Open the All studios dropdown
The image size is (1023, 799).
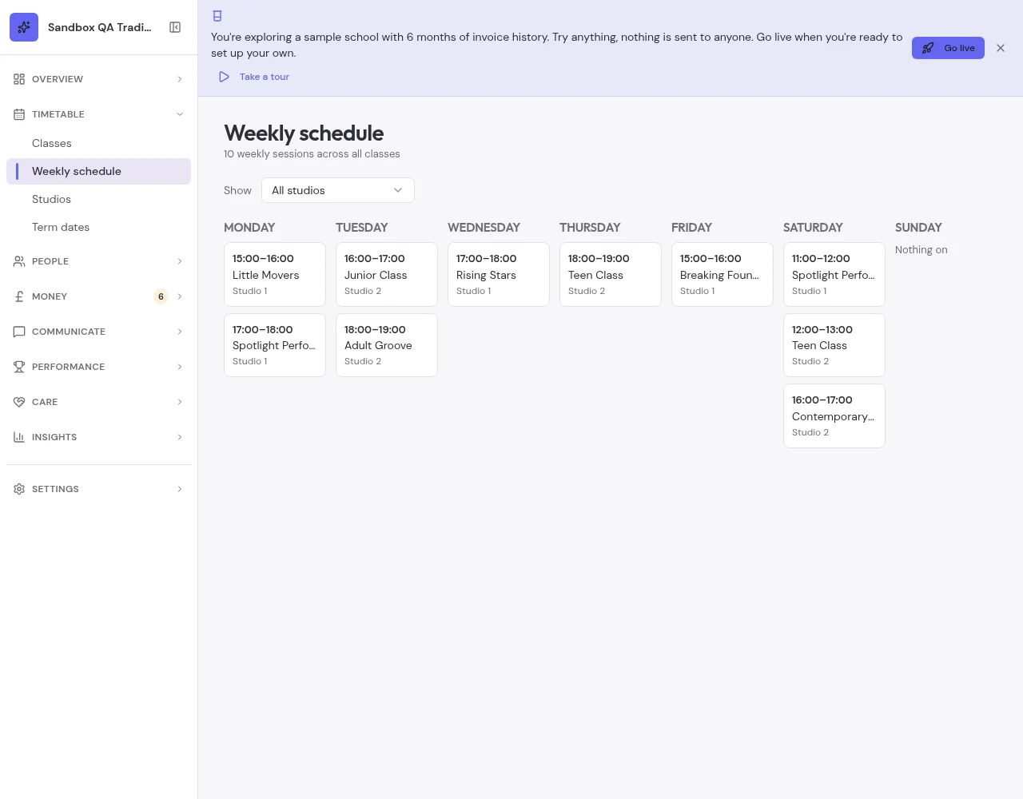point(338,190)
